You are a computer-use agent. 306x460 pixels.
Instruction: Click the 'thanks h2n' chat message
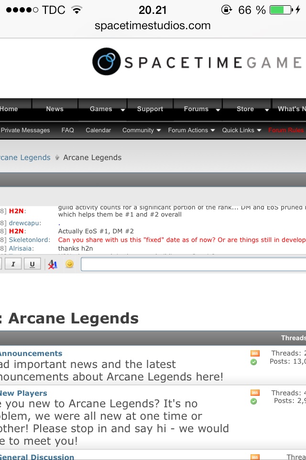tap(76, 248)
